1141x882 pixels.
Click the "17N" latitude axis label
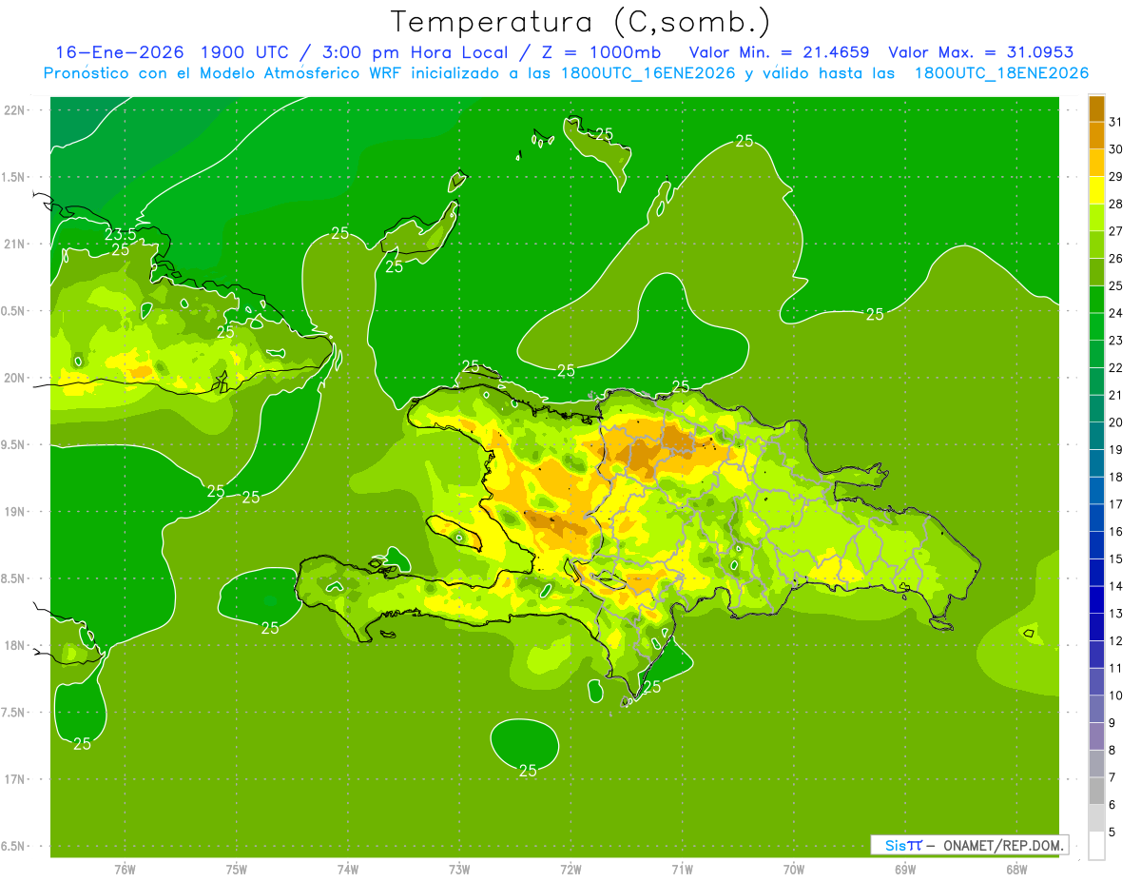pos(15,779)
